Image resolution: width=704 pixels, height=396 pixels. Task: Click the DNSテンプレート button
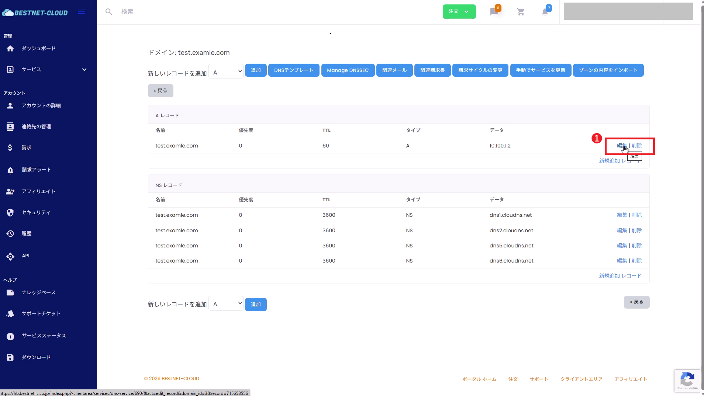293,70
